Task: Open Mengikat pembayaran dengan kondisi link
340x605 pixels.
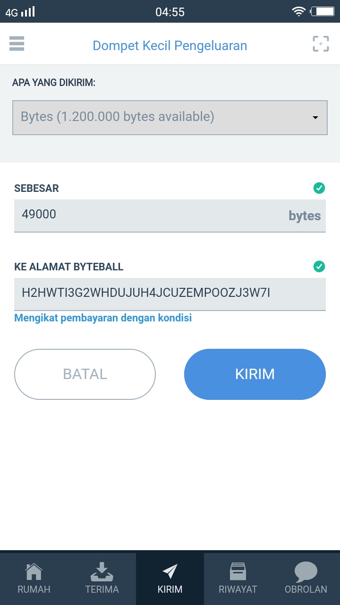Action: (103, 318)
